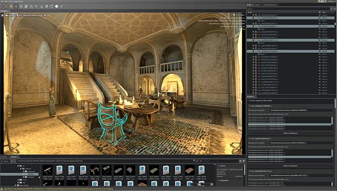
Task: Collapse the inst_226604A1898D869_2 tree row
Action: point(253,18)
